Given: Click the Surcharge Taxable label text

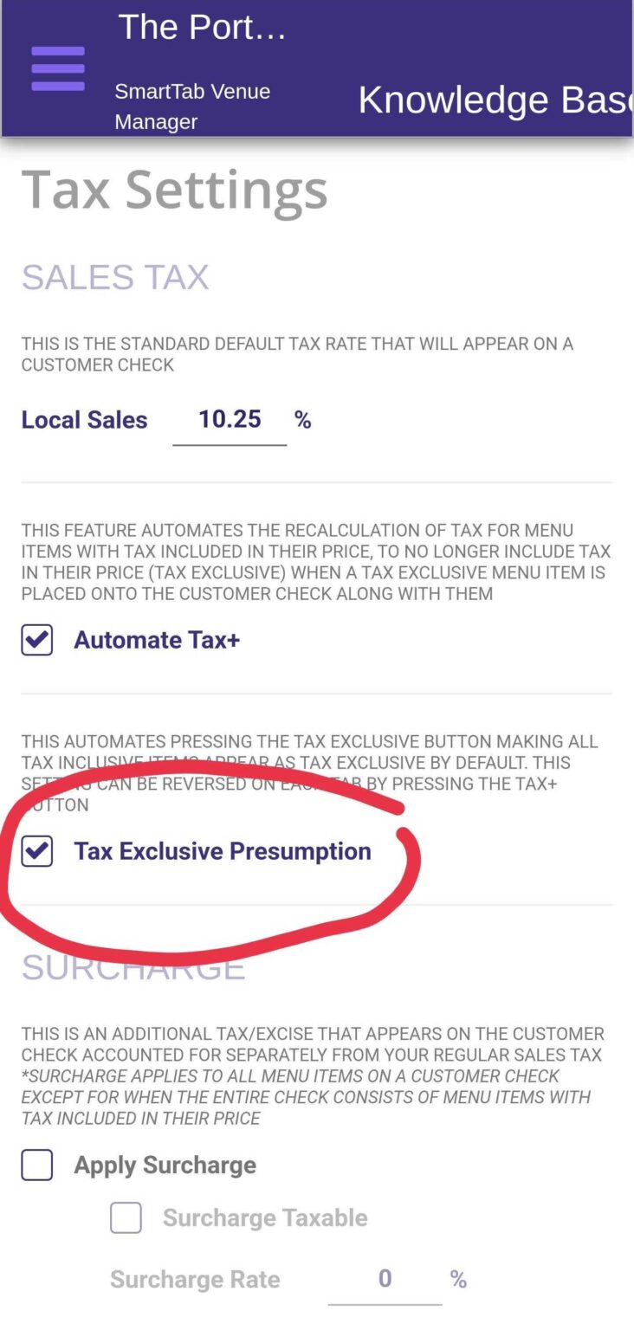Looking at the screenshot, I should (265, 1217).
